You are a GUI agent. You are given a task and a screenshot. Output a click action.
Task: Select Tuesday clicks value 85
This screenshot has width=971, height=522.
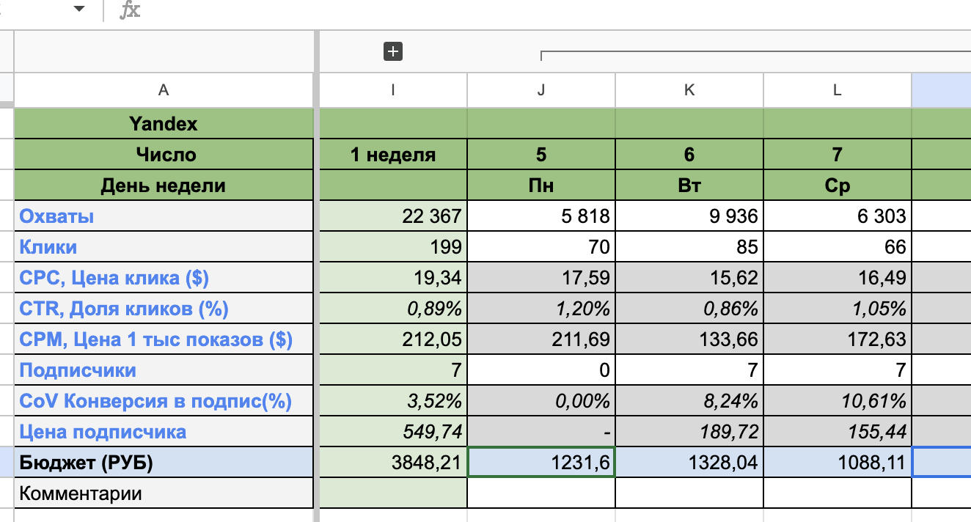[x=689, y=247]
